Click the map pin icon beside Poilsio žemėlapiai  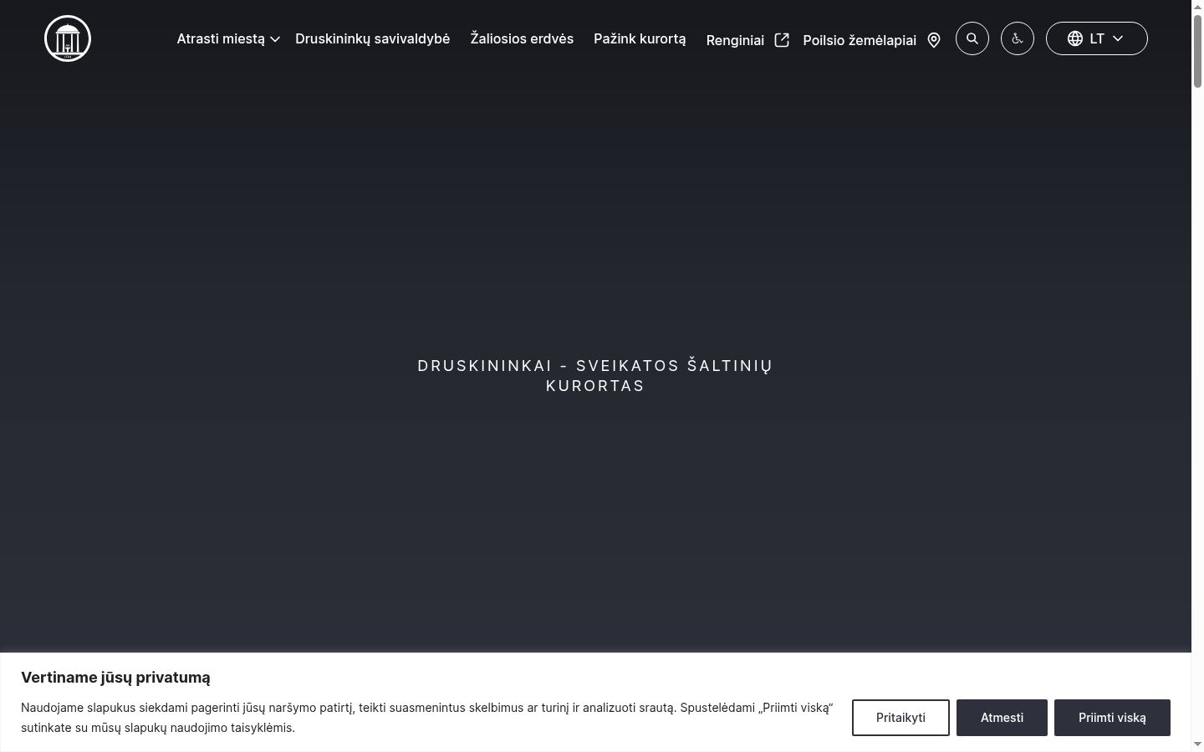934,40
